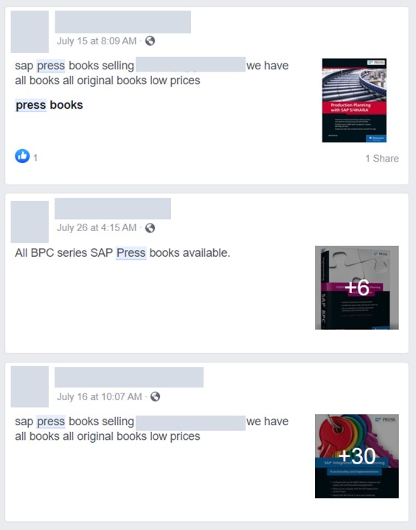Screen dimensions: 416x530
Task: Open the +6 BPC books photo thumbnail
Action: [x=357, y=288]
